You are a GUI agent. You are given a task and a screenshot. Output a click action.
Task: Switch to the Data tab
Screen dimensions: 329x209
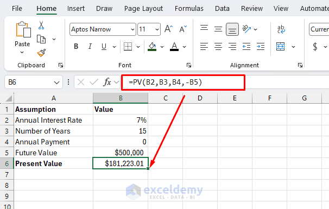pos(222,8)
